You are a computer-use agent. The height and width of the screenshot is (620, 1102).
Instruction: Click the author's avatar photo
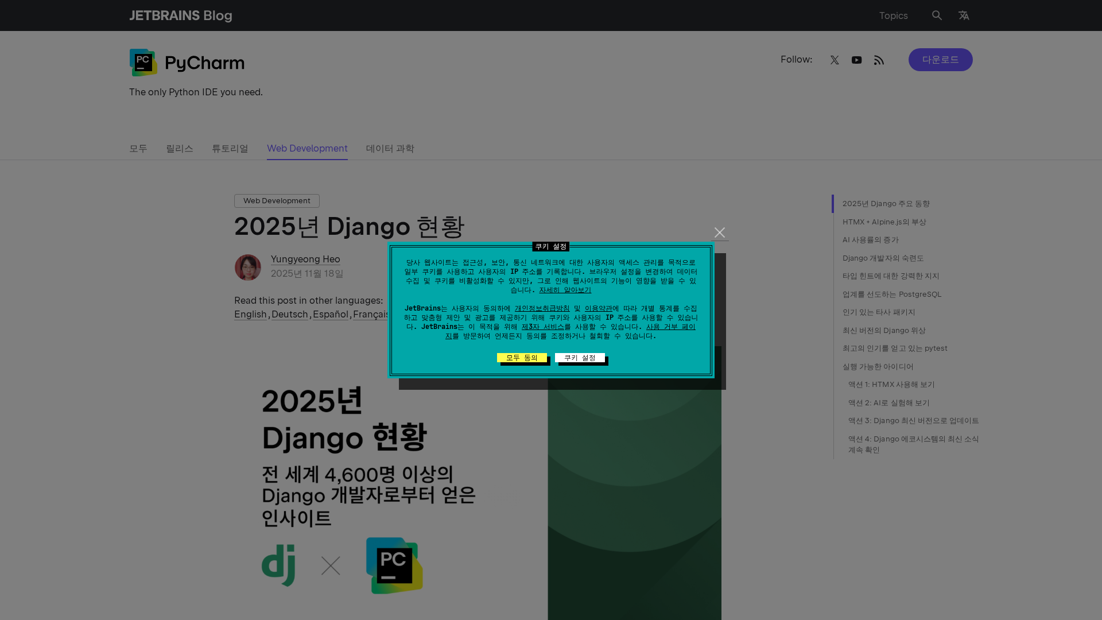pyautogui.click(x=248, y=268)
